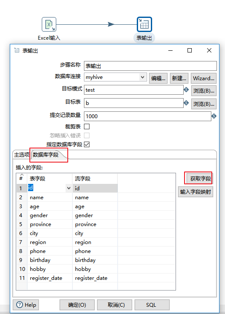The width and height of the screenshot is (225, 314).
Task: Click the 输入字段映射 button
Action: 196,192
